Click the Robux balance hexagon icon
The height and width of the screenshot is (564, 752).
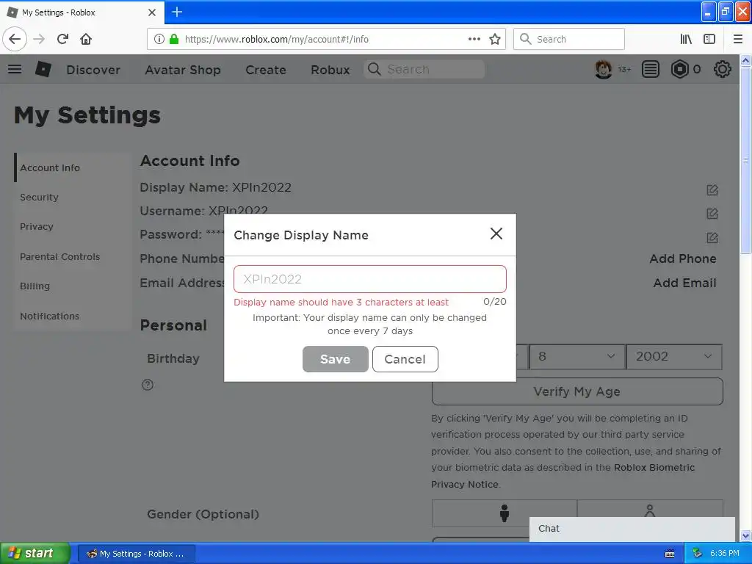pos(679,70)
